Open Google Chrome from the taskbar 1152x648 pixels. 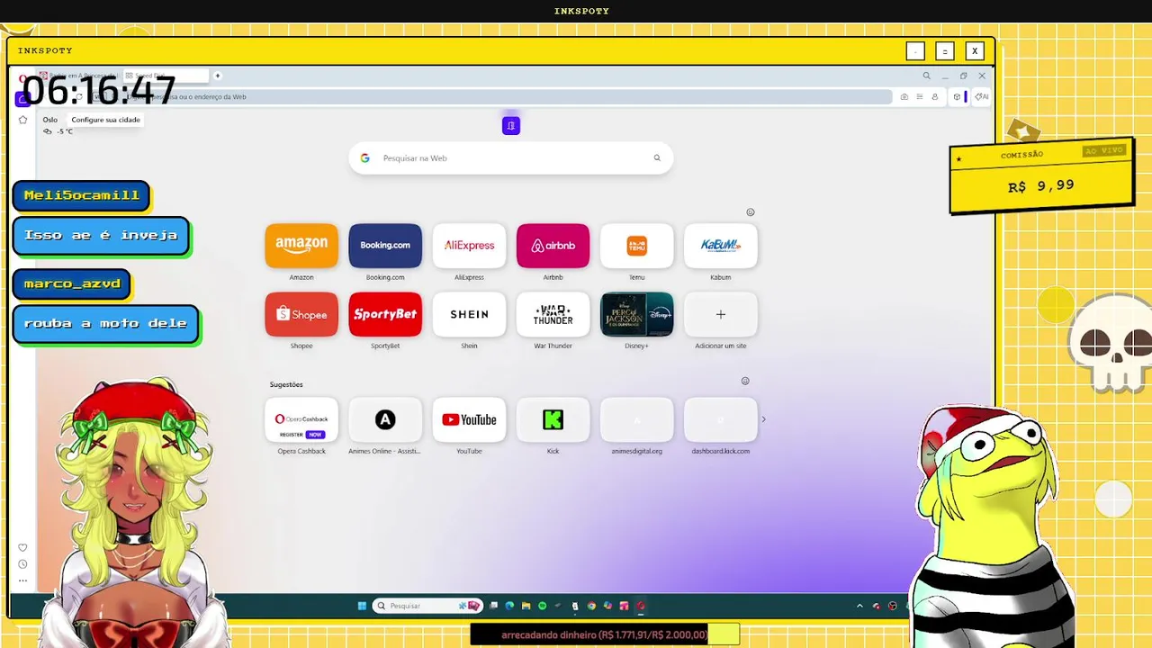pos(591,606)
